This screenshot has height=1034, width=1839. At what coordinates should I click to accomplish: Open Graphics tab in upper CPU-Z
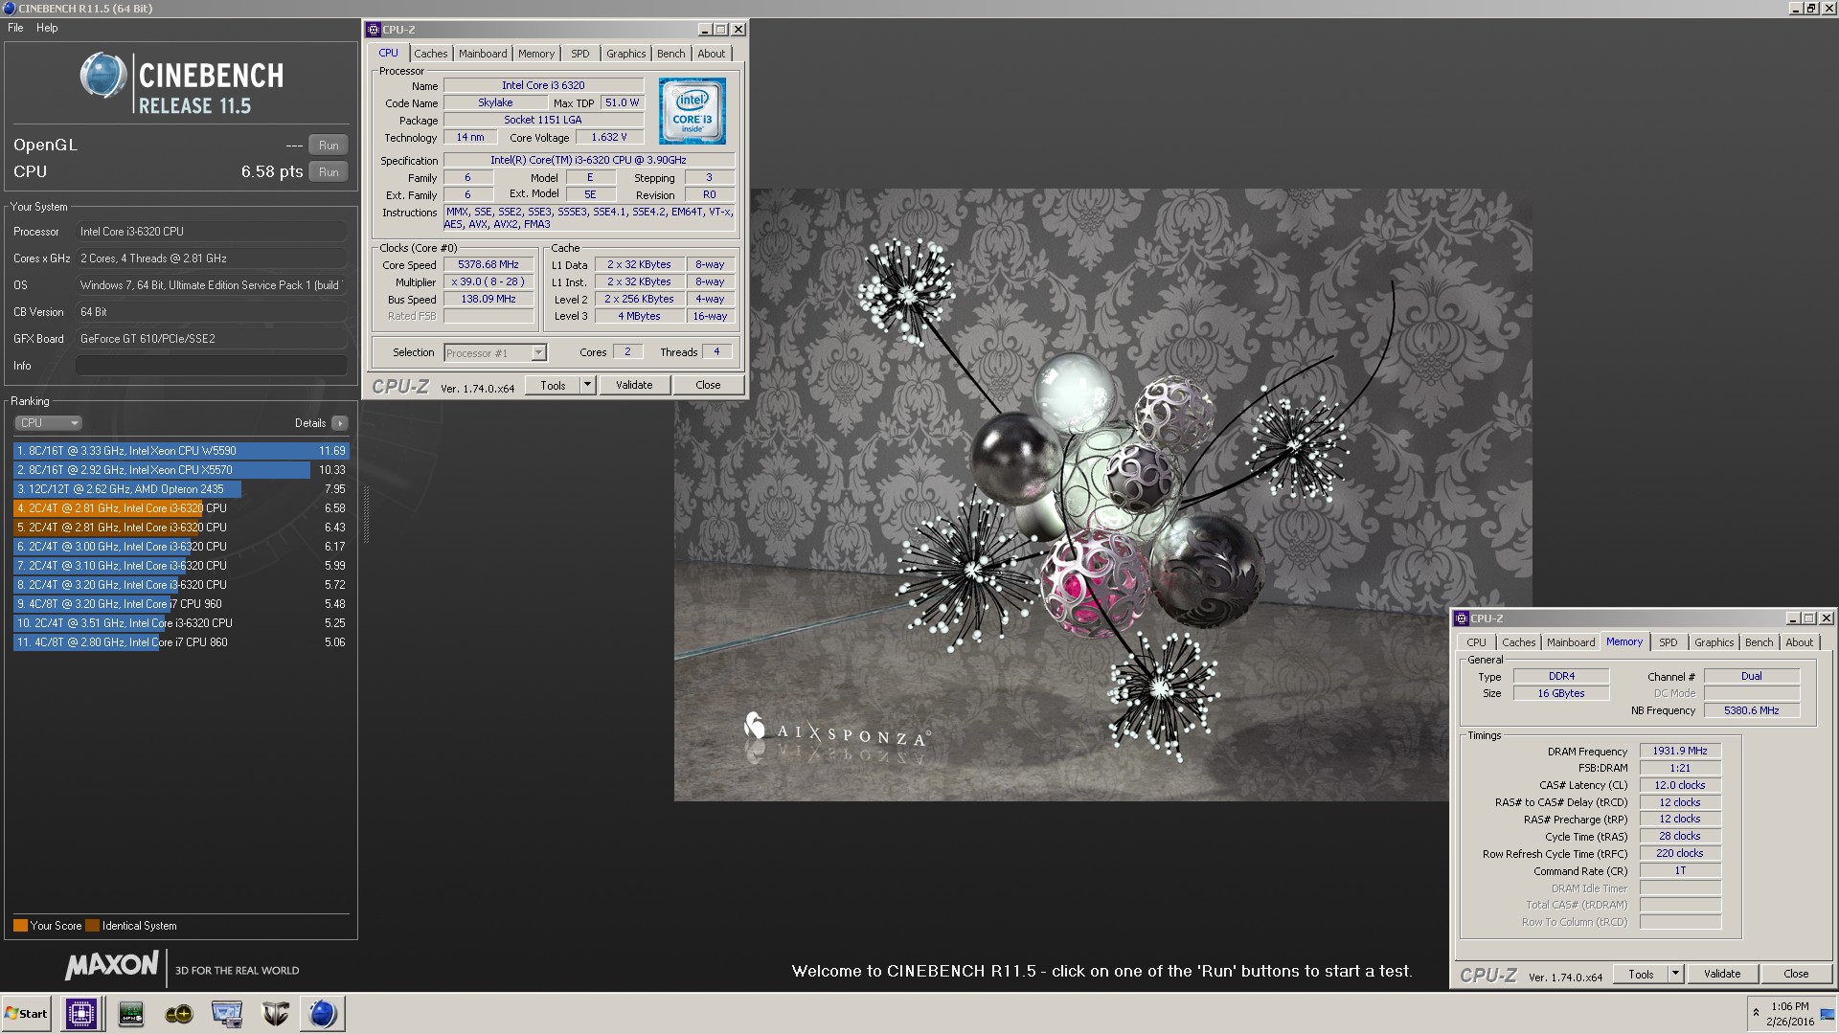(625, 54)
